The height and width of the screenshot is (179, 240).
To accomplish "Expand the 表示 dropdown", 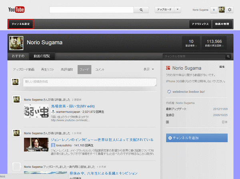I will (x=149, y=69).
